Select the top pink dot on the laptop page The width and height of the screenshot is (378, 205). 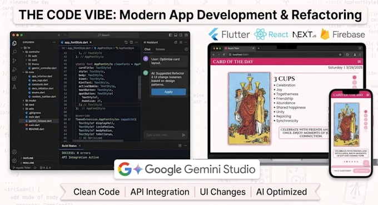pos(355,78)
